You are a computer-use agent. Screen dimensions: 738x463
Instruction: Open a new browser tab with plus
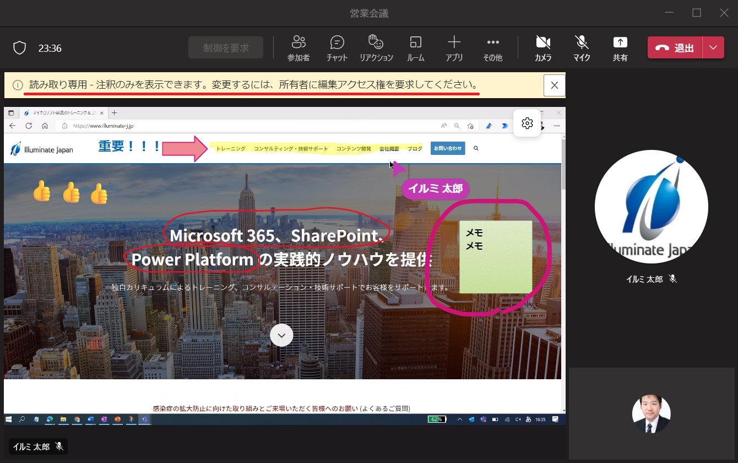115,113
